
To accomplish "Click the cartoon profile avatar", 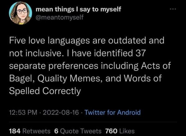I will point(20,13).
